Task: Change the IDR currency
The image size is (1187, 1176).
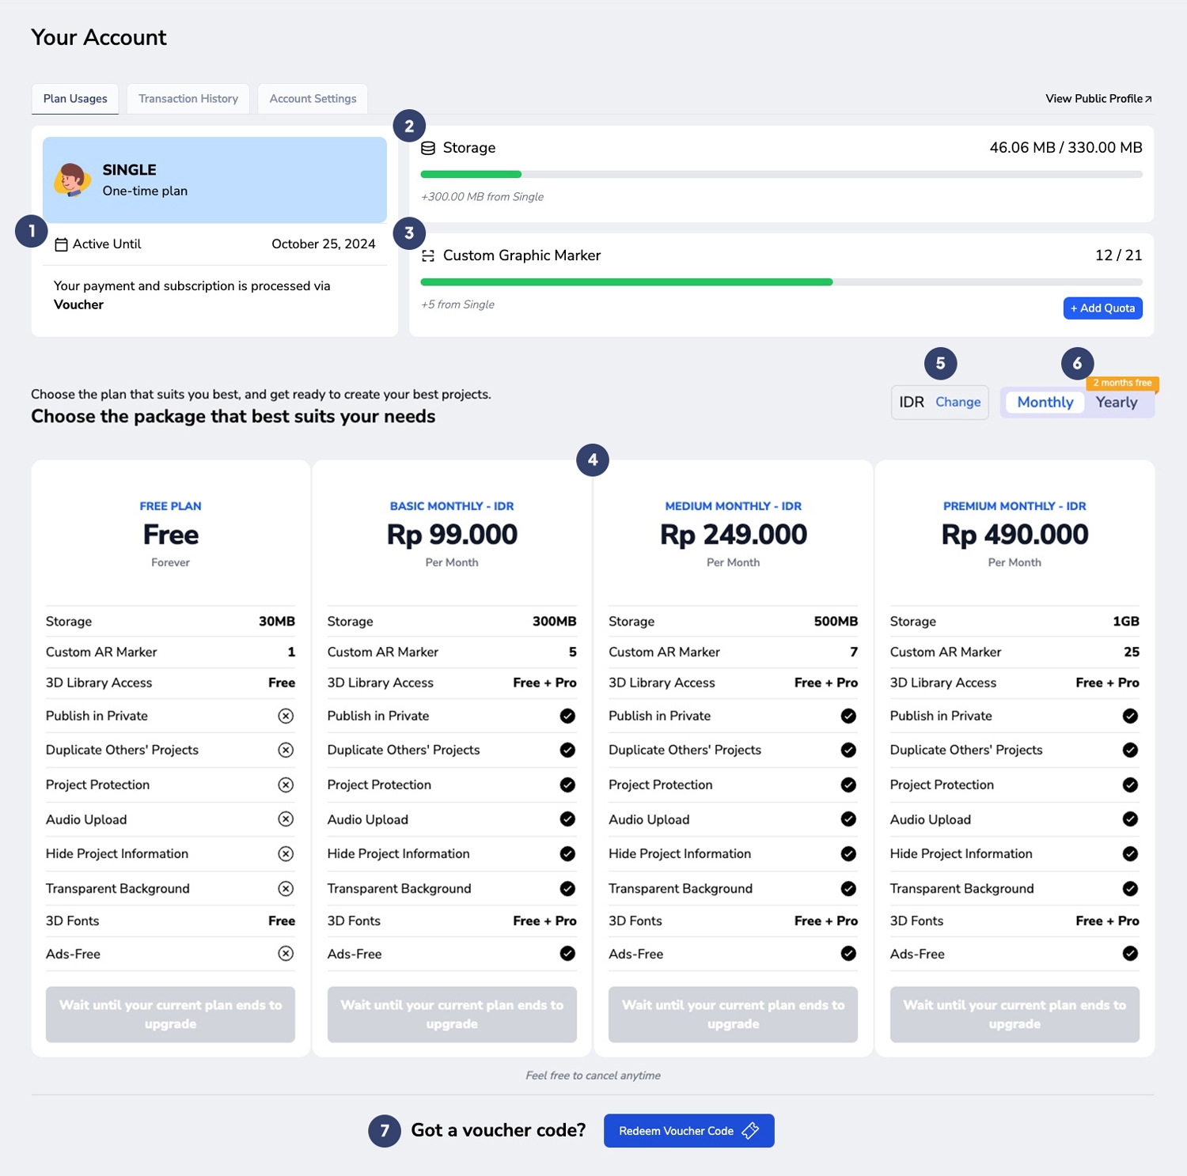Action: pos(958,402)
